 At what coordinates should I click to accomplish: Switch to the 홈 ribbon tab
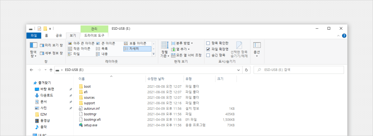tap(46, 36)
